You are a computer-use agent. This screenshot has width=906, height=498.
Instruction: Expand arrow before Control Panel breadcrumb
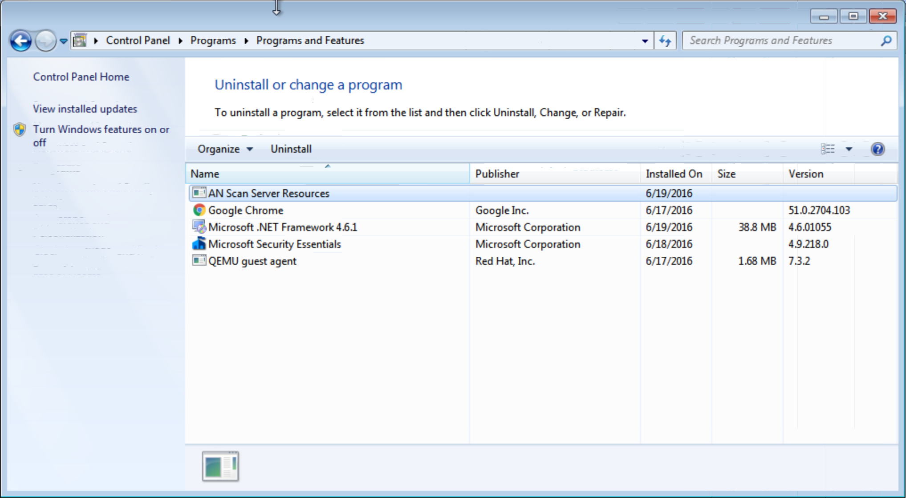coord(96,40)
